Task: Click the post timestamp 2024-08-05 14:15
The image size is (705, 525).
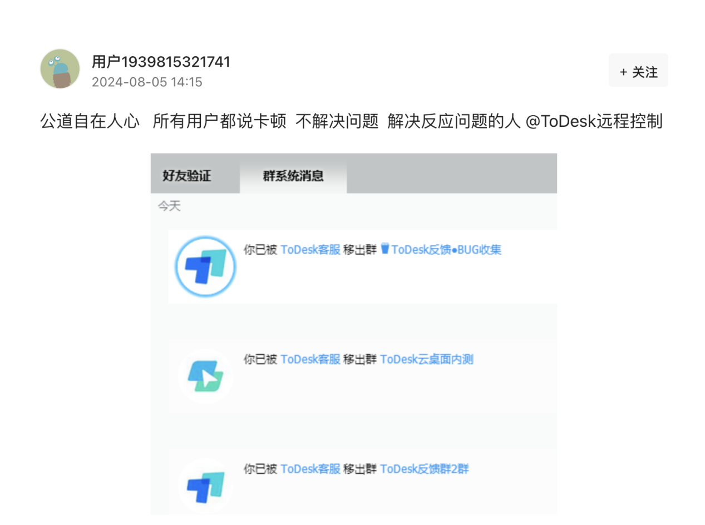Action: pos(147,82)
